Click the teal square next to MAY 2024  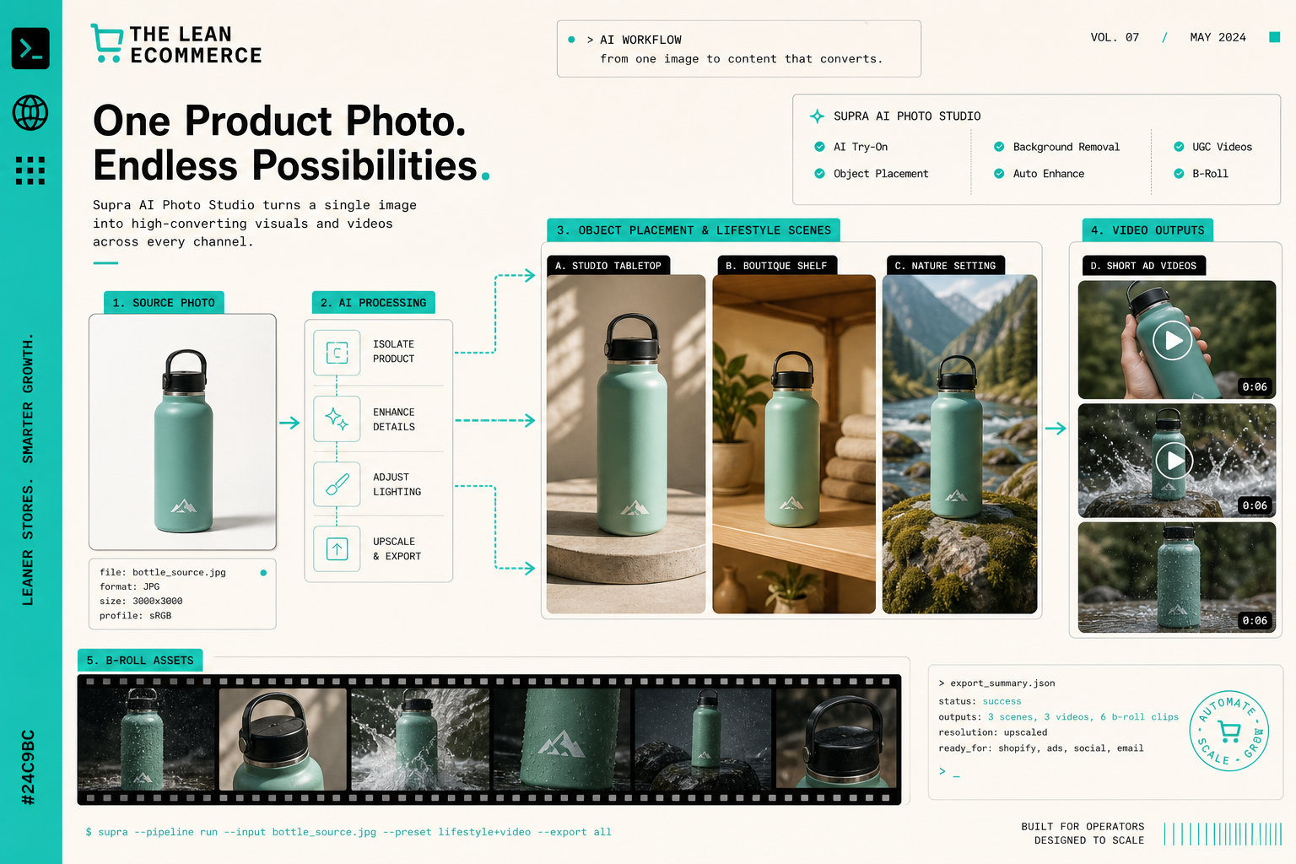(1275, 37)
